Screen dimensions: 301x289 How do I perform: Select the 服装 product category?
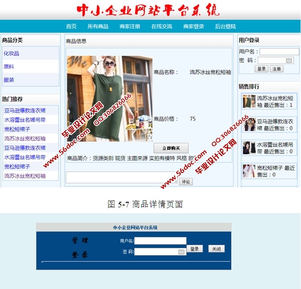click(x=9, y=80)
